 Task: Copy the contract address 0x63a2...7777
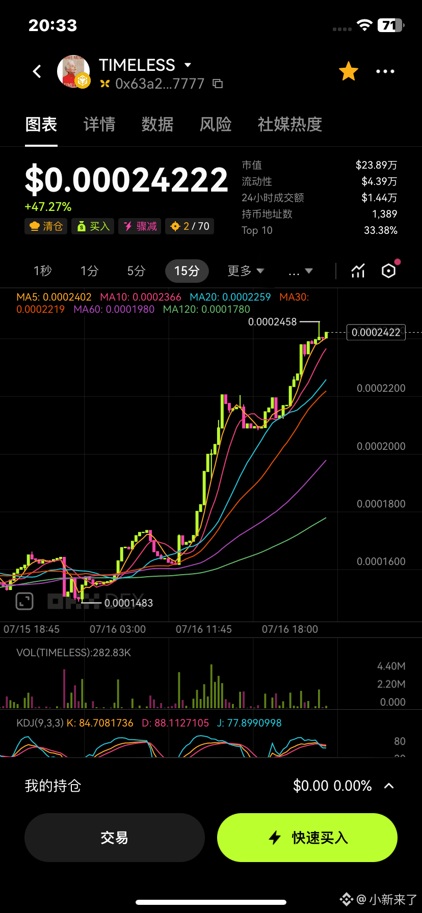click(x=218, y=84)
